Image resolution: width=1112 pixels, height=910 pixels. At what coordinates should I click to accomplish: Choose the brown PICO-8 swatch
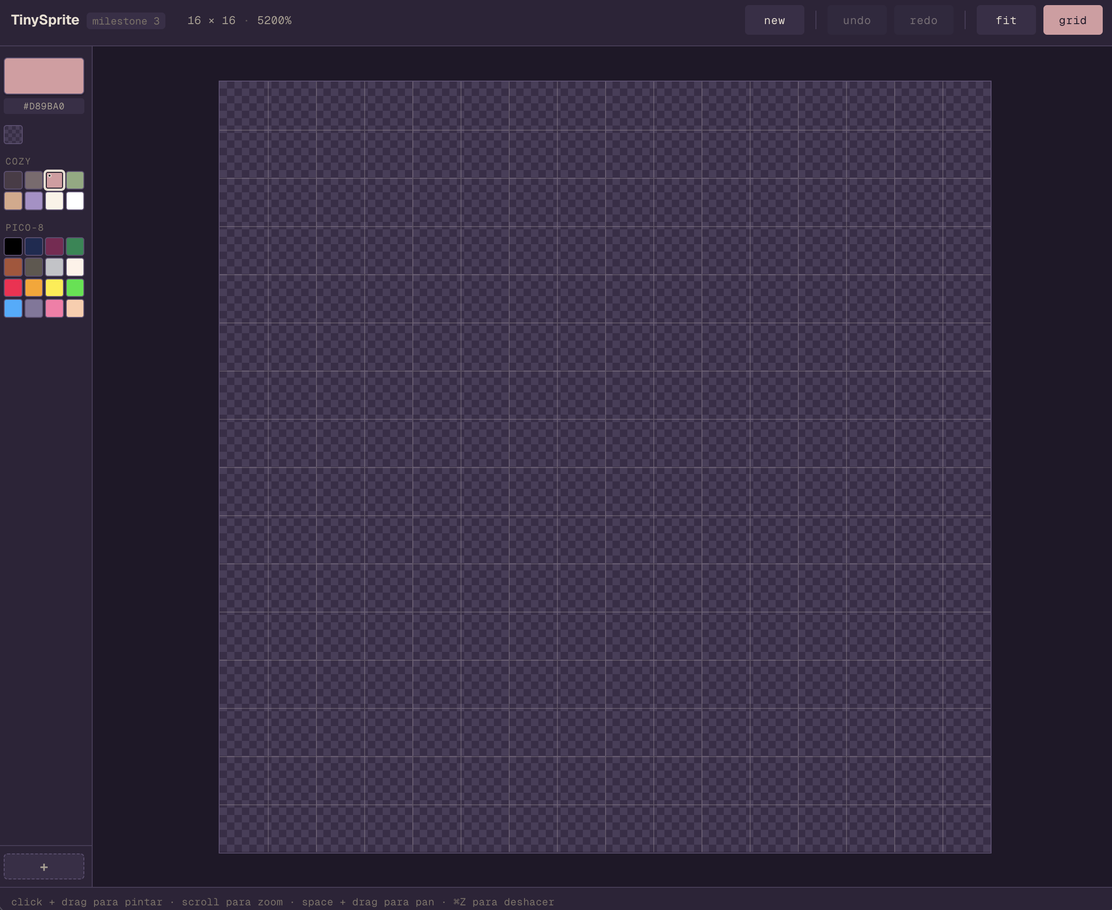13,267
